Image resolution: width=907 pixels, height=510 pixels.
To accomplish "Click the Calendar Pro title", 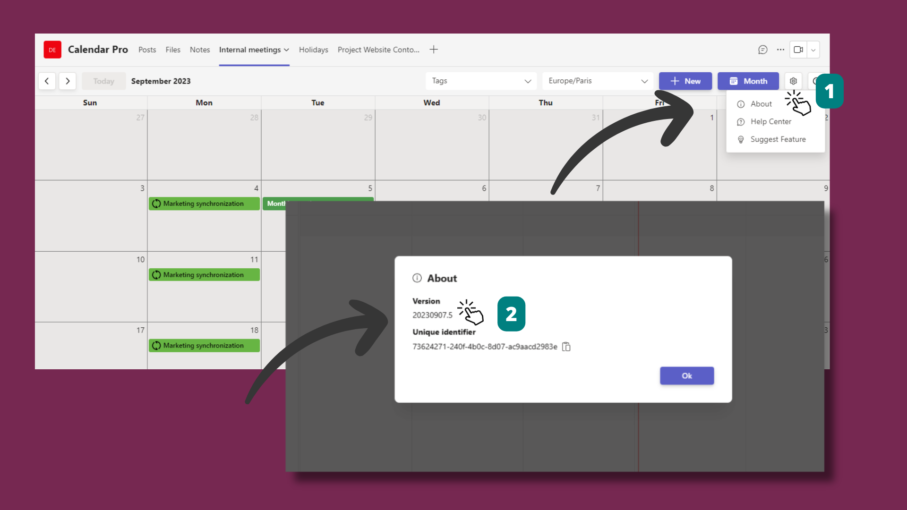I will (x=98, y=50).
